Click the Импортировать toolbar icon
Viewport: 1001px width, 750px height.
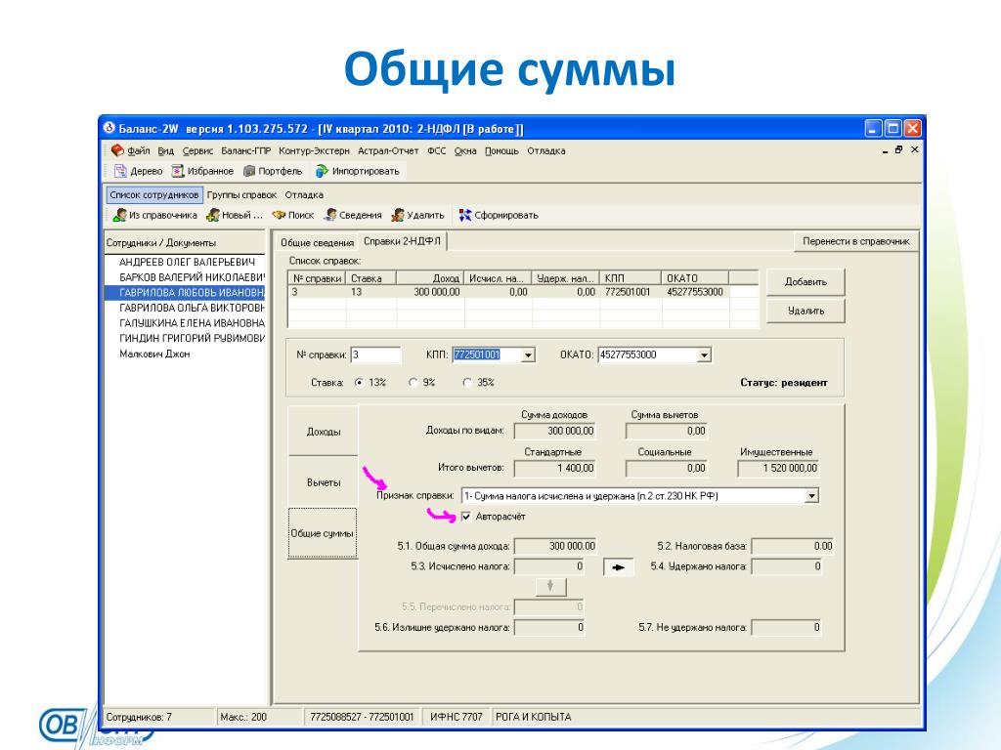coord(321,171)
